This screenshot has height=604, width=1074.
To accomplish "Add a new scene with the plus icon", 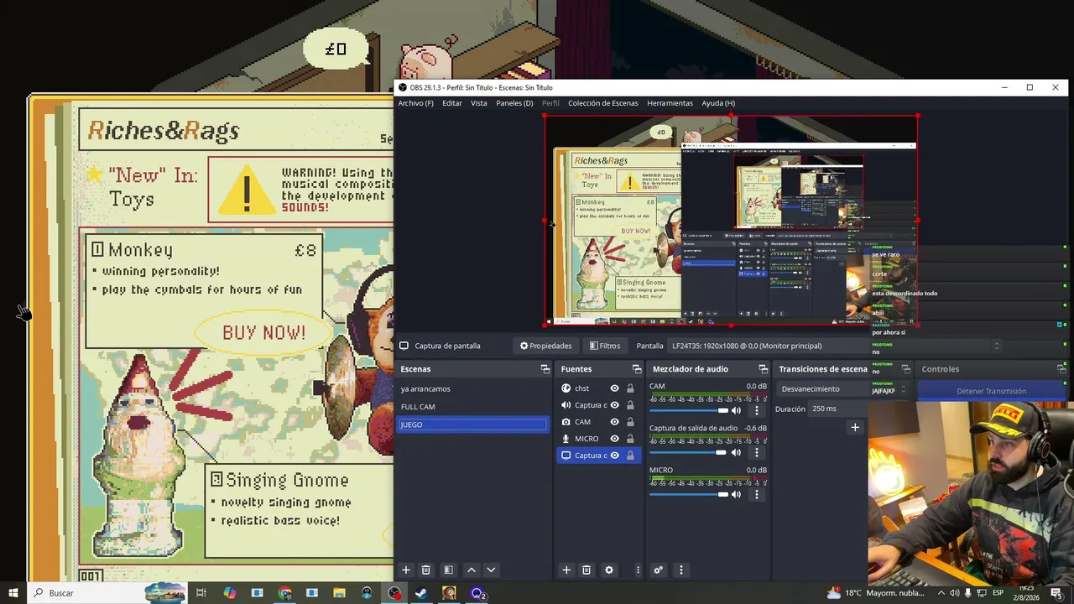I will [405, 570].
